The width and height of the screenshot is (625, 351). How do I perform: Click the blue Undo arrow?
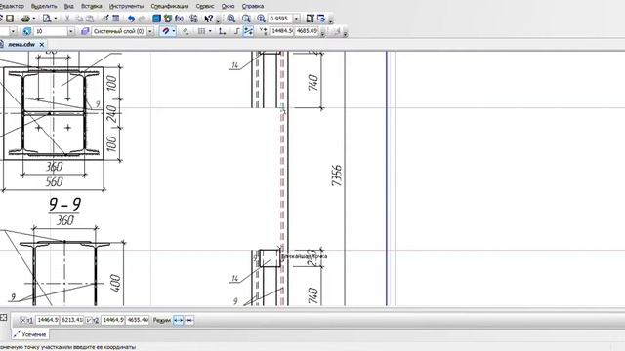(x=131, y=19)
